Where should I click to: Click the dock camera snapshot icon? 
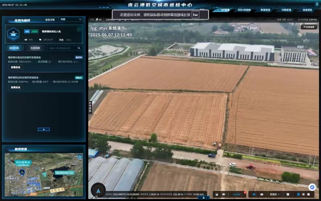click(217, 194)
